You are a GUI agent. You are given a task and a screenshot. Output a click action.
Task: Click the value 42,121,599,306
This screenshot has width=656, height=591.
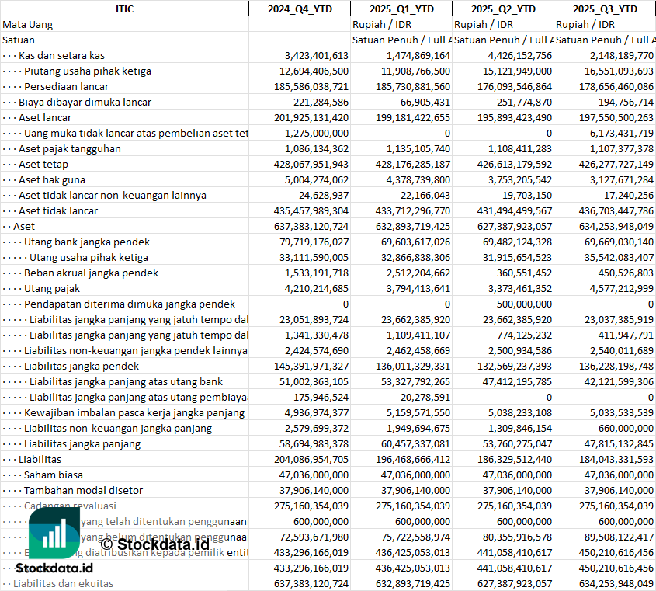tap(619, 381)
